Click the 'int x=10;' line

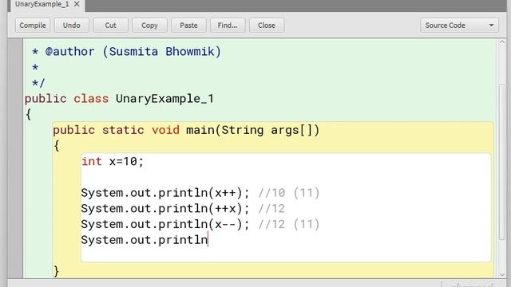pos(113,161)
